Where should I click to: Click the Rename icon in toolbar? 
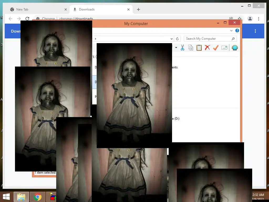[224, 48]
